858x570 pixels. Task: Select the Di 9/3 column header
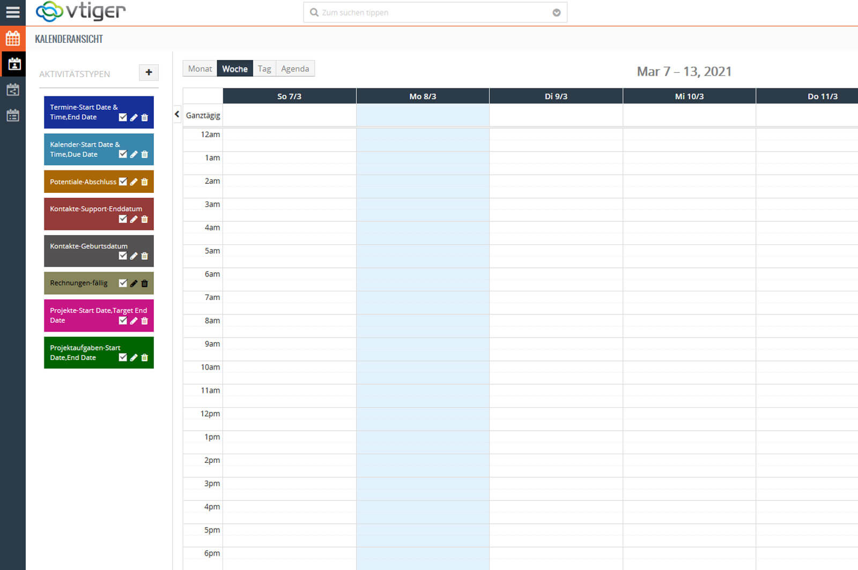click(556, 96)
